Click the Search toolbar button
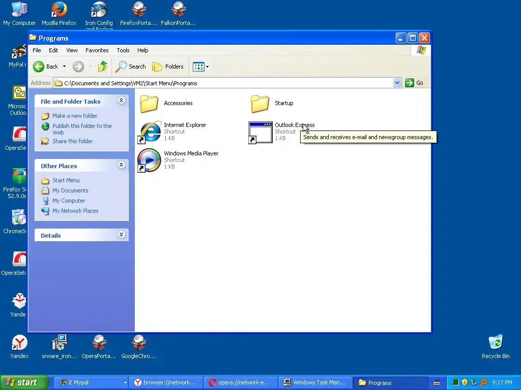 pos(131,67)
